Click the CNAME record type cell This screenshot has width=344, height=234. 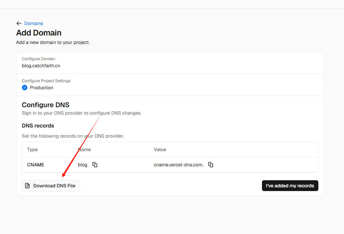click(35, 165)
